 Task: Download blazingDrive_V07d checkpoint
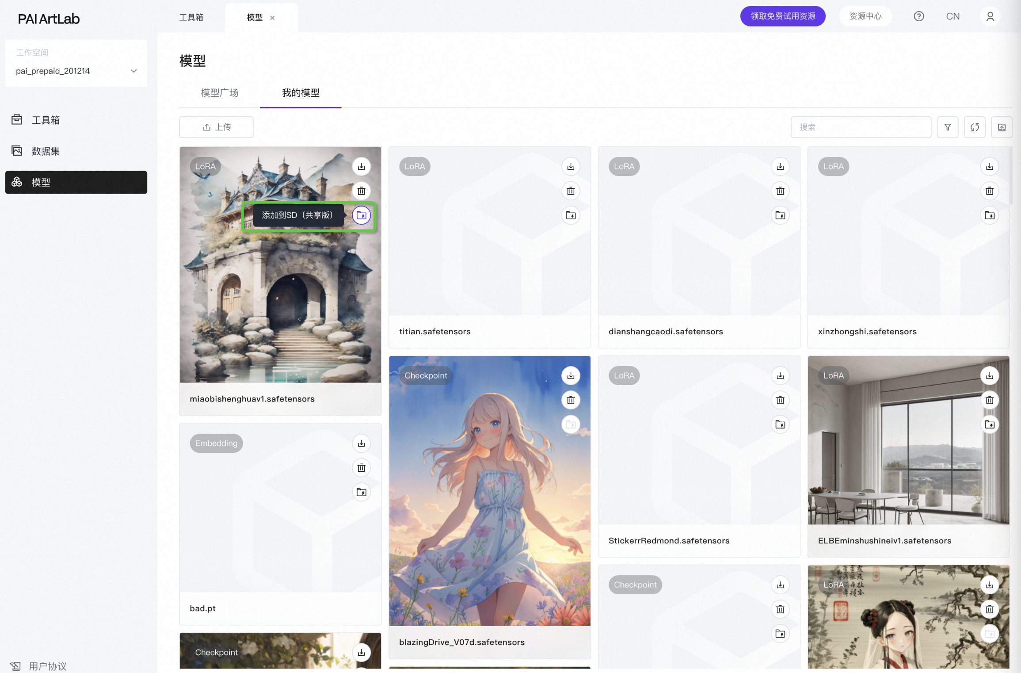pos(571,375)
